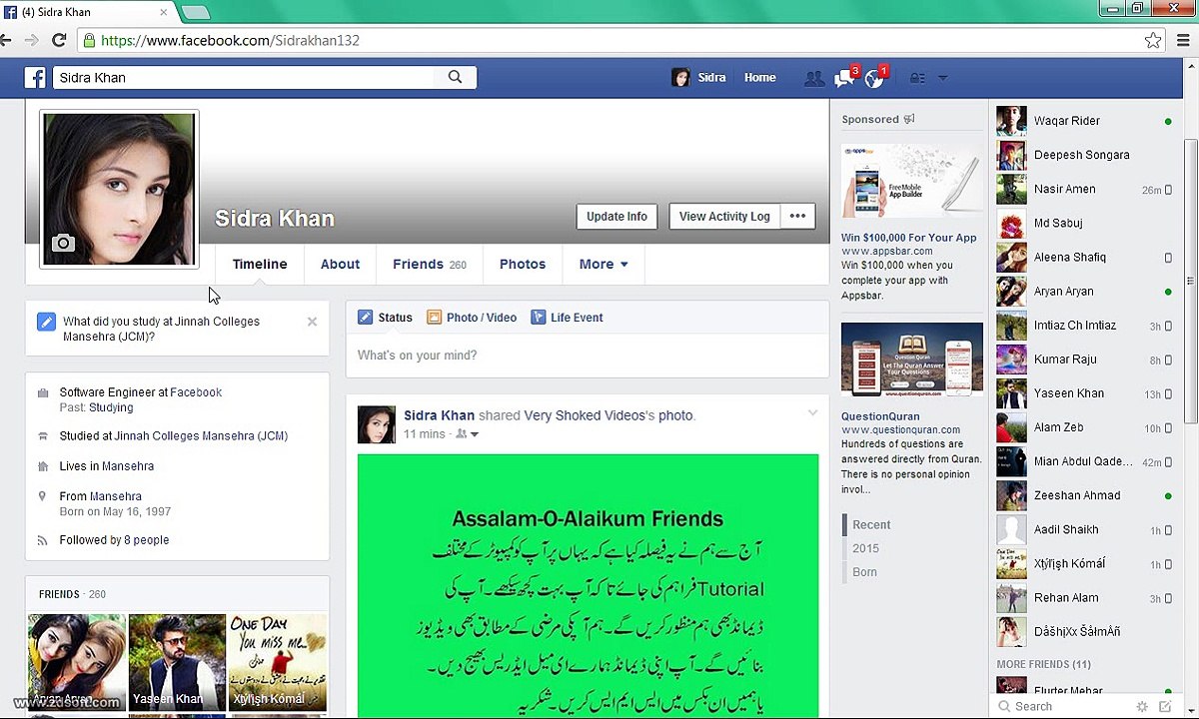Click the QuestionQuran ad image
This screenshot has height=719, width=1199.
tap(911, 359)
